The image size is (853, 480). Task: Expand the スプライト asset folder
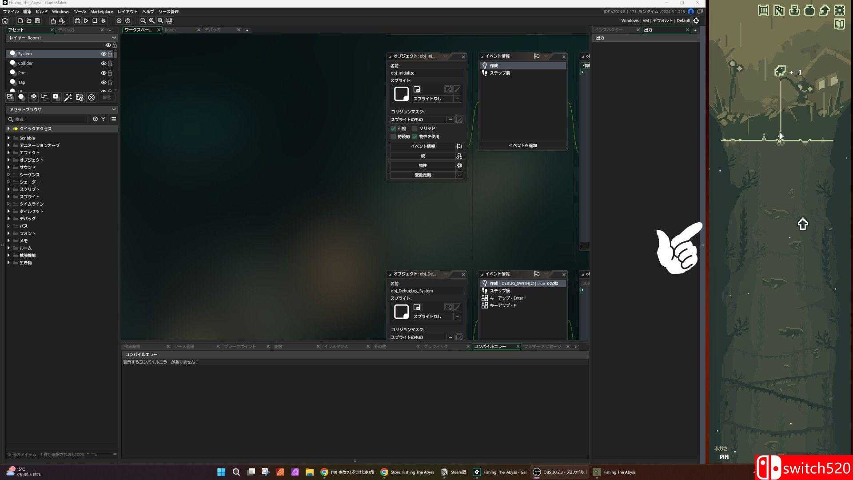tap(8, 196)
